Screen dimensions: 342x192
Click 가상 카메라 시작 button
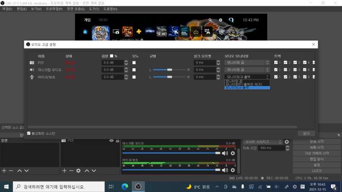pyautogui.click(x=317, y=153)
